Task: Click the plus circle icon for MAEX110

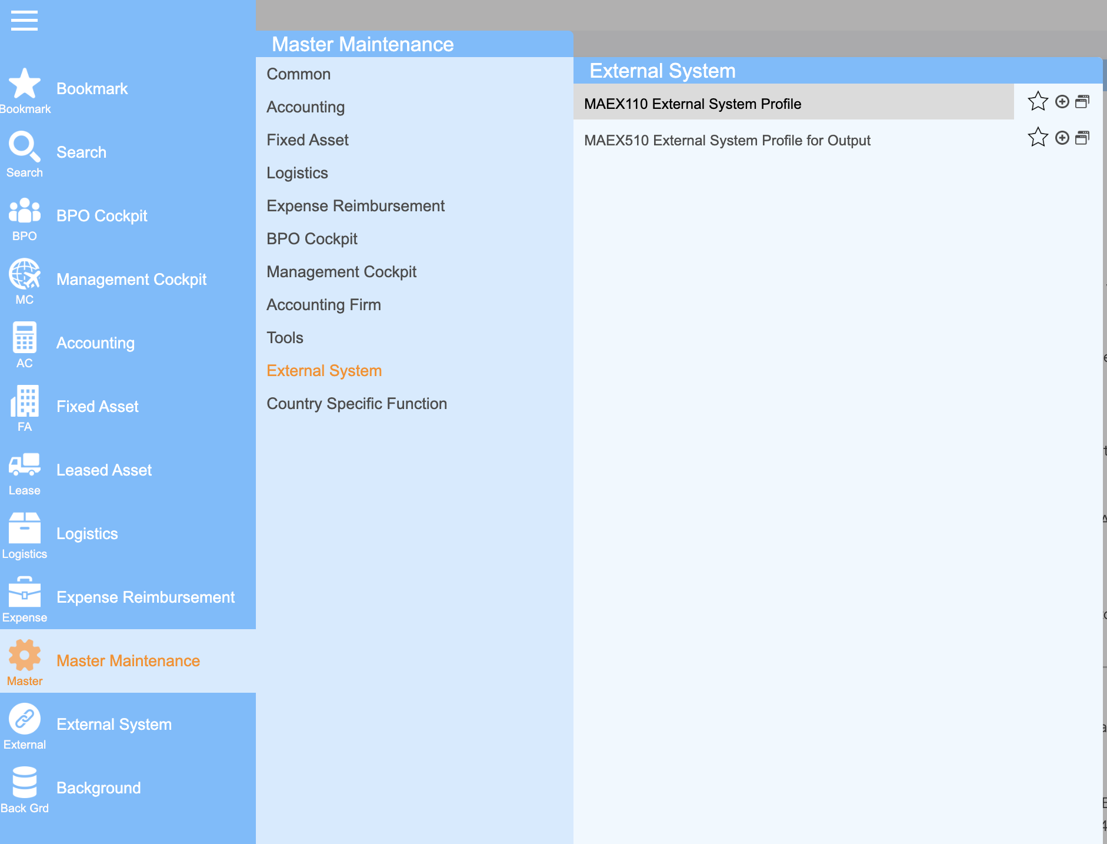Action: point(1062,101)
